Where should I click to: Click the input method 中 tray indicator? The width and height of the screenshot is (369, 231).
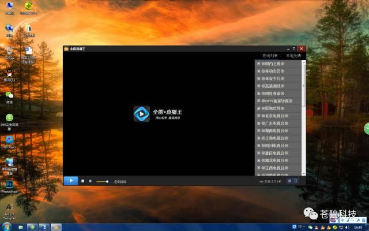click(x=300, y=226)
